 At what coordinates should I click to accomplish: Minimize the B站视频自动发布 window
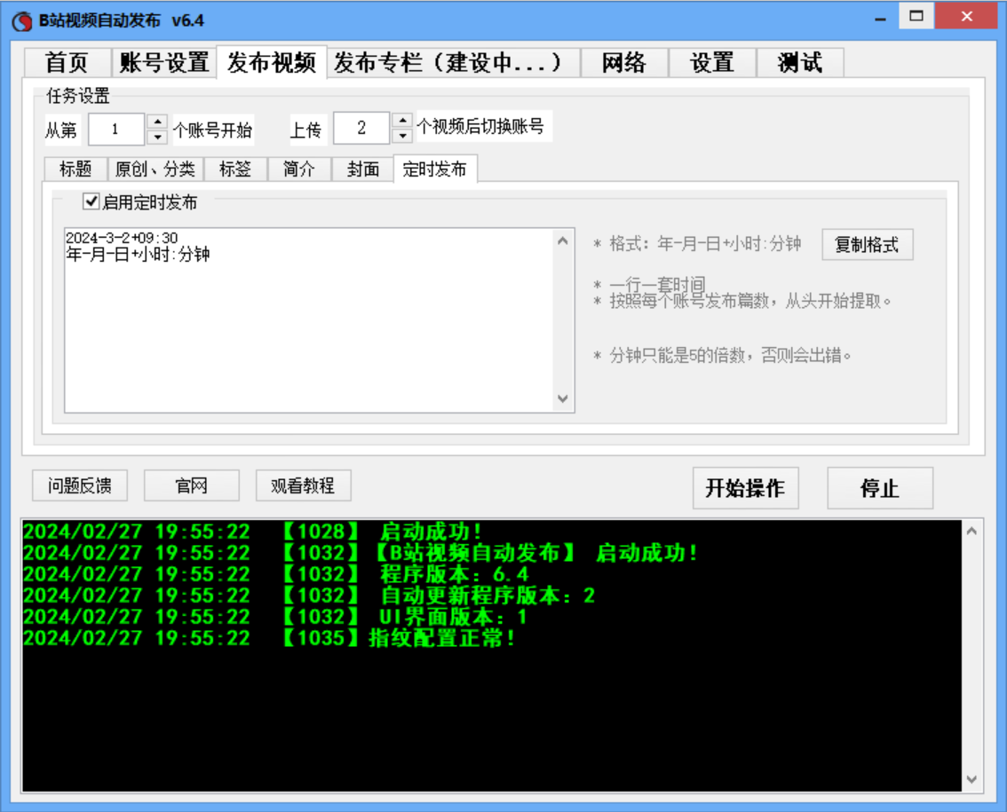pos(881,18)
